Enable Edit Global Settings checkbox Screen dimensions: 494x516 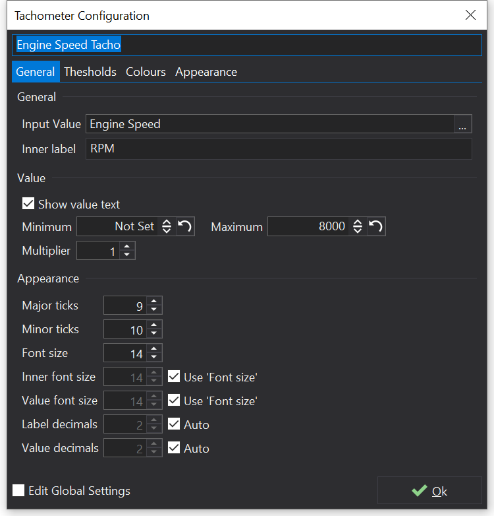(x=19, y=490)
